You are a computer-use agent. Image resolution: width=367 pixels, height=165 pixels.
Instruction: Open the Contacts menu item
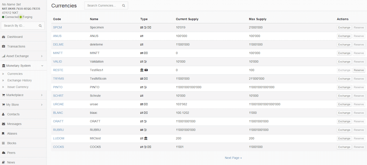[x=23, y=115]
